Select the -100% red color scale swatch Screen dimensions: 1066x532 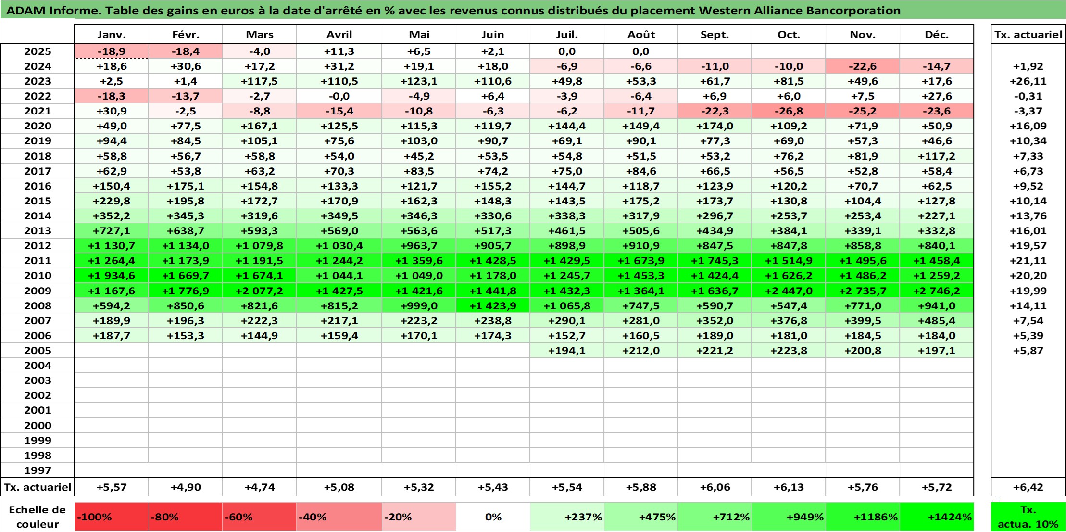[x=112, y=517]
